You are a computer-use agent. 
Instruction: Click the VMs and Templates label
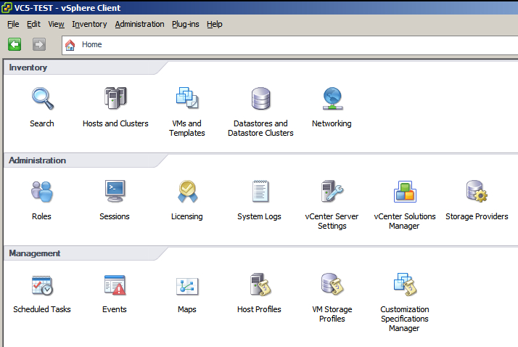pos(187,128)
